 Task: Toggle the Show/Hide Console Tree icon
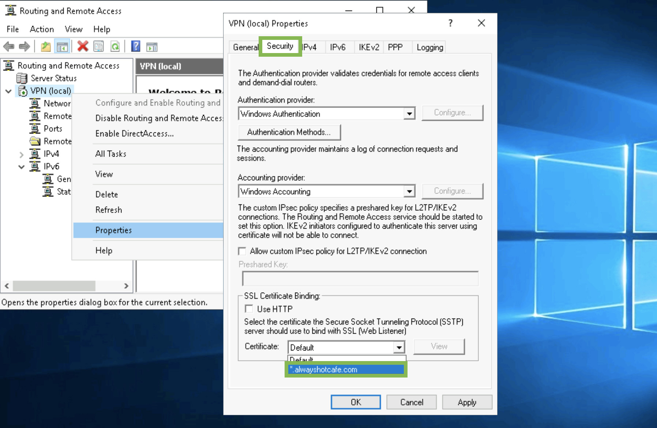[x=62, y=46]
